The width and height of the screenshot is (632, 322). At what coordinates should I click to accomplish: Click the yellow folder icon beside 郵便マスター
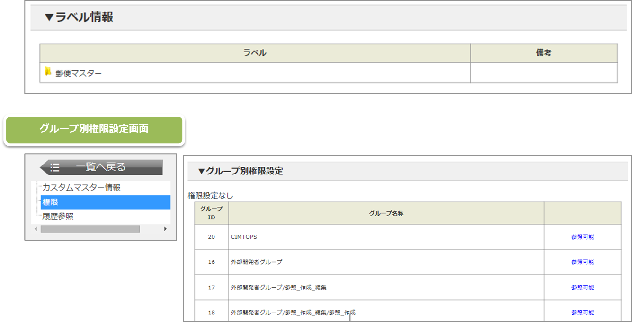pyautogui.click(x=48, y=72)
